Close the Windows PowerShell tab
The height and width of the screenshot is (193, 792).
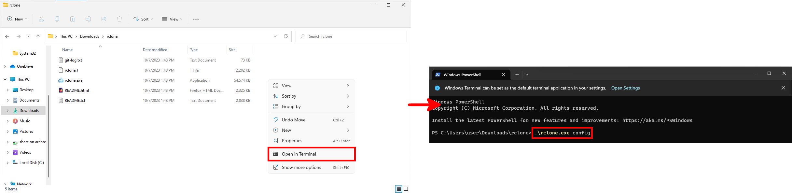click(x=504, y=75)
